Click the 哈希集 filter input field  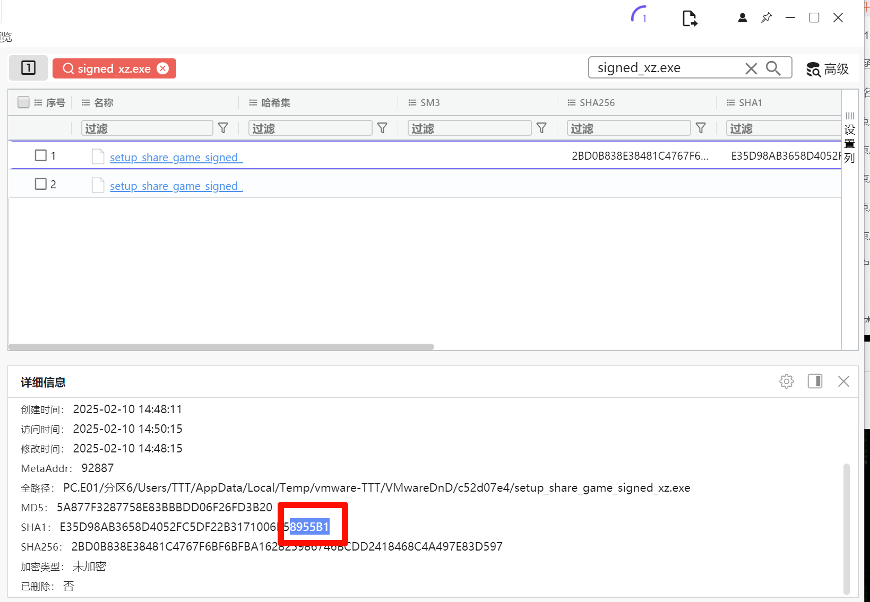point(311,128)
